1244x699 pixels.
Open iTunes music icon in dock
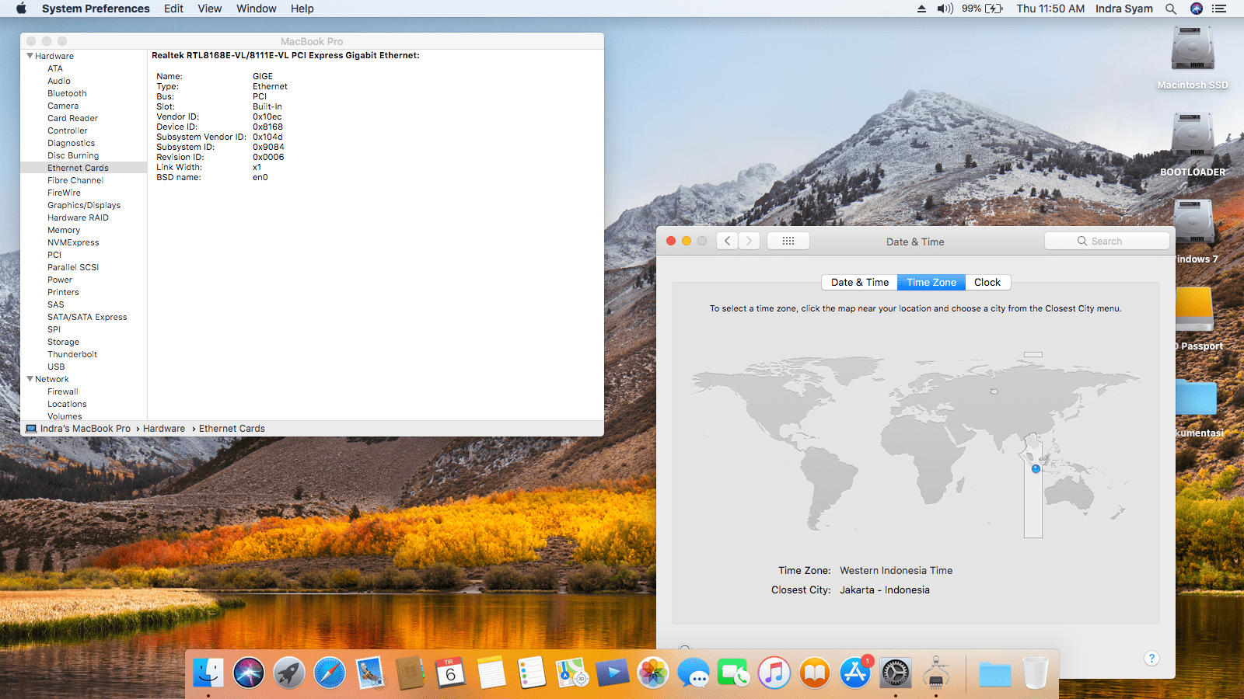tap(774, 673)
